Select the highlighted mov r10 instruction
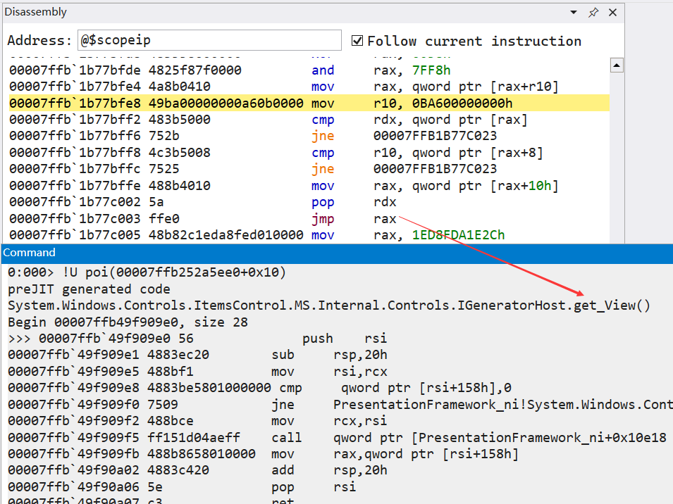 tap(282, 103)
